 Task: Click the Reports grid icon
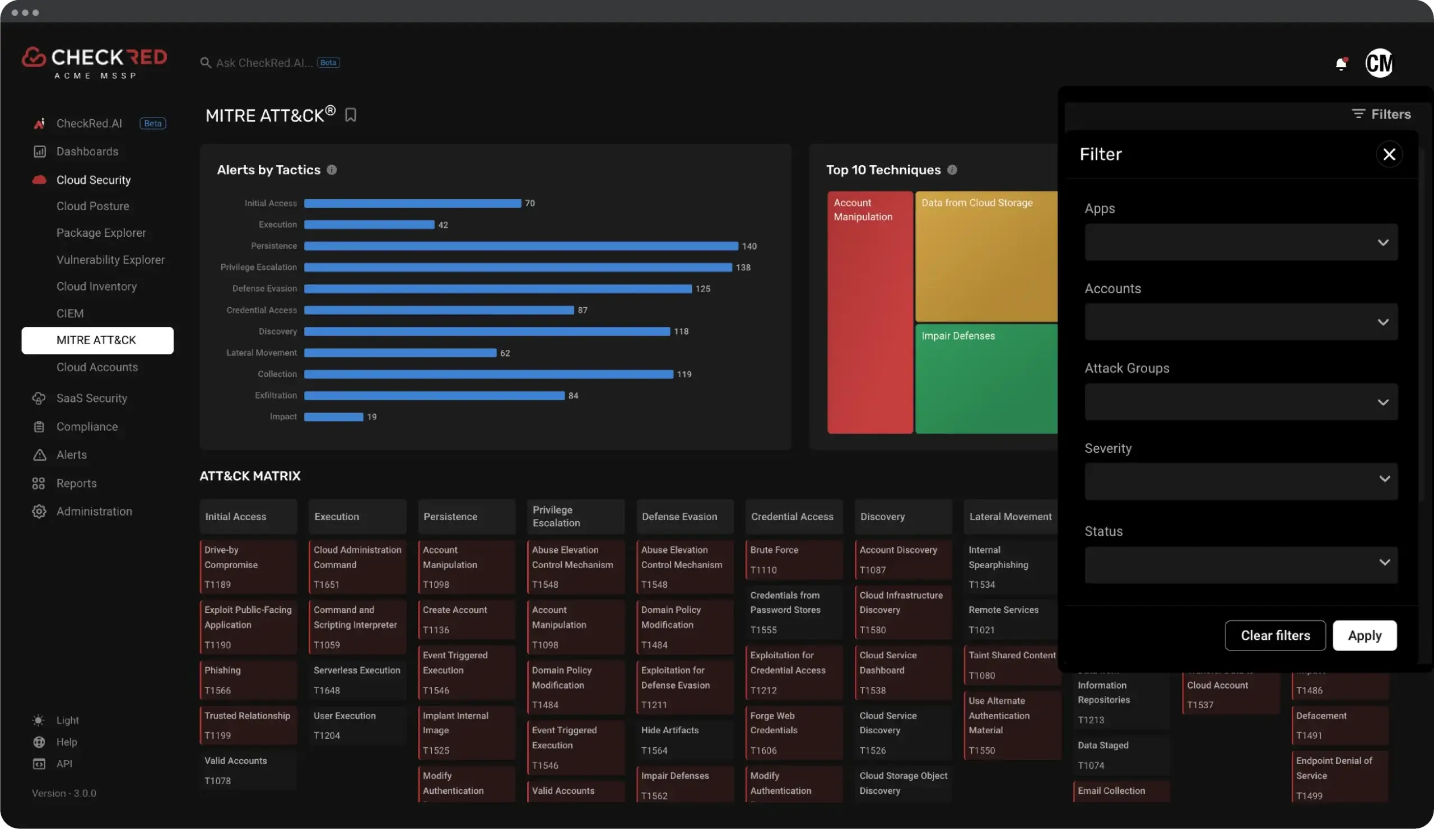tap(38, 483)
